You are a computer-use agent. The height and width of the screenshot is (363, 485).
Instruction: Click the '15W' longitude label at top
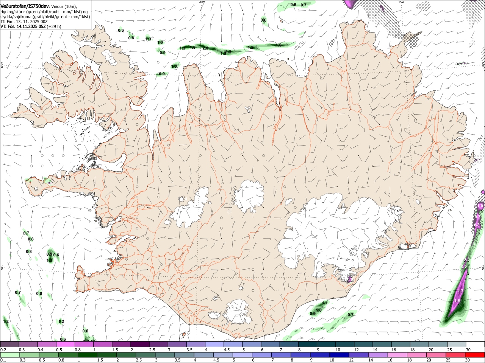(x=401, y=2)
